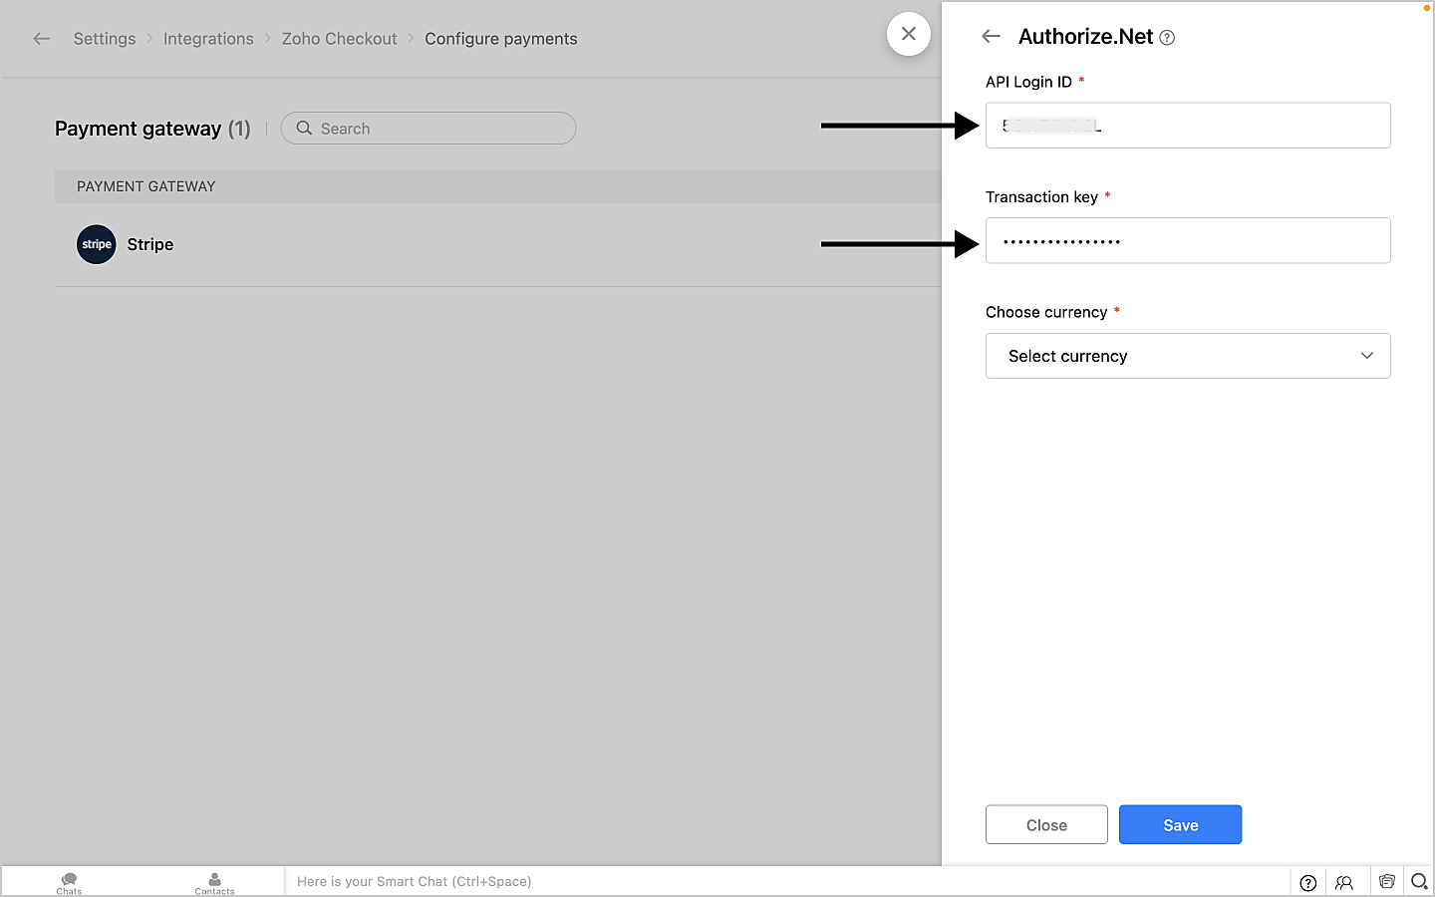
Task: Focus the Transaction key field
Action: point(1188,240)
